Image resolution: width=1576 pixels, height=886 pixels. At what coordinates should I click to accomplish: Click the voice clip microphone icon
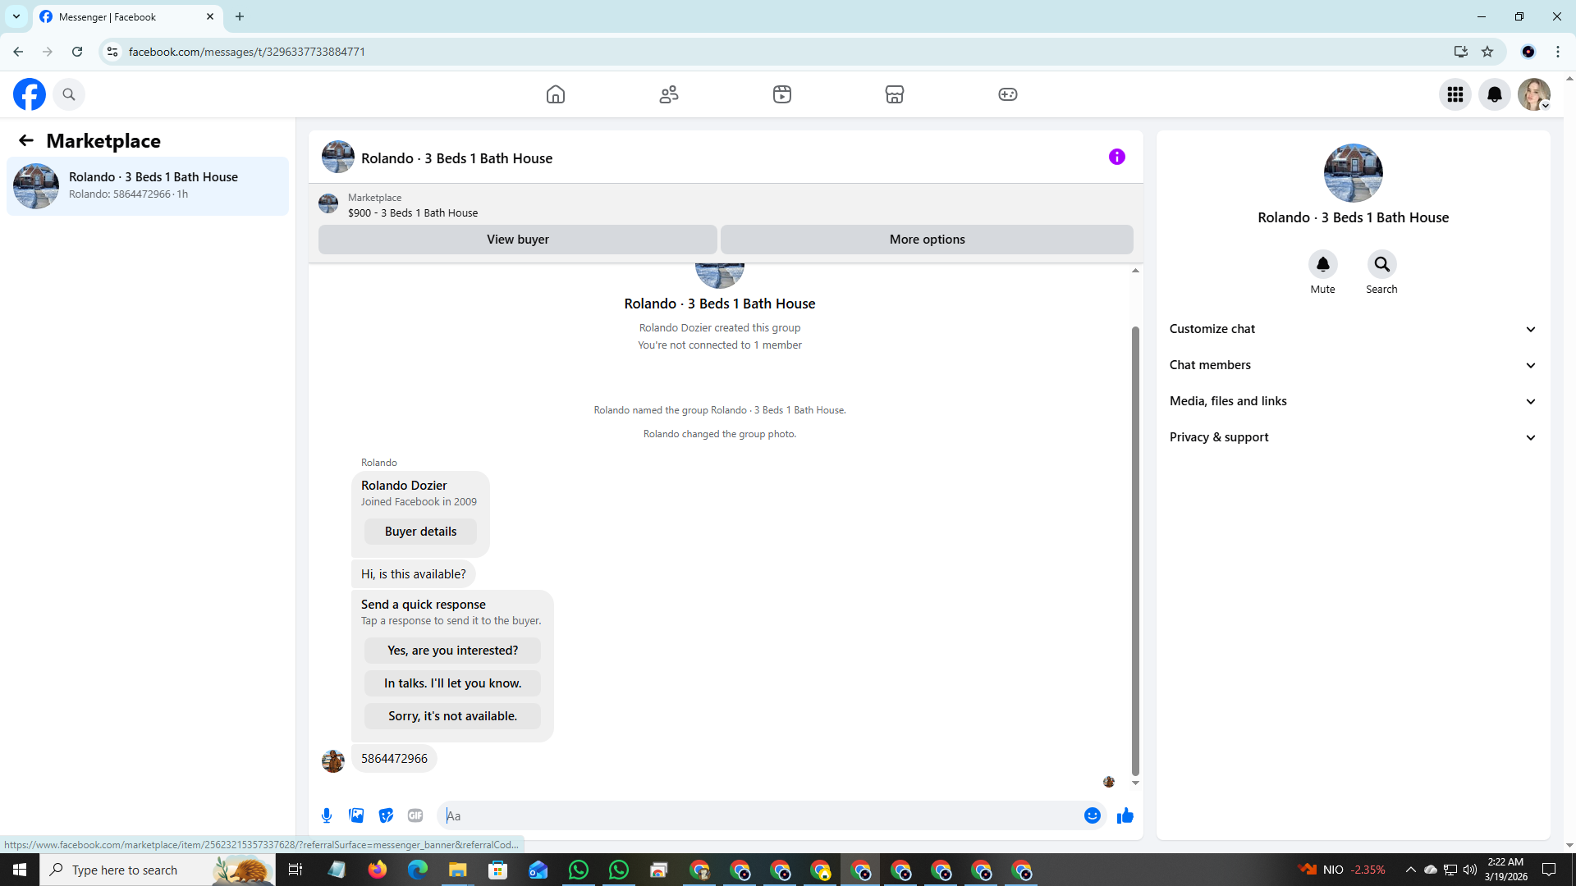pyautogui.click(x=327, y=815)
